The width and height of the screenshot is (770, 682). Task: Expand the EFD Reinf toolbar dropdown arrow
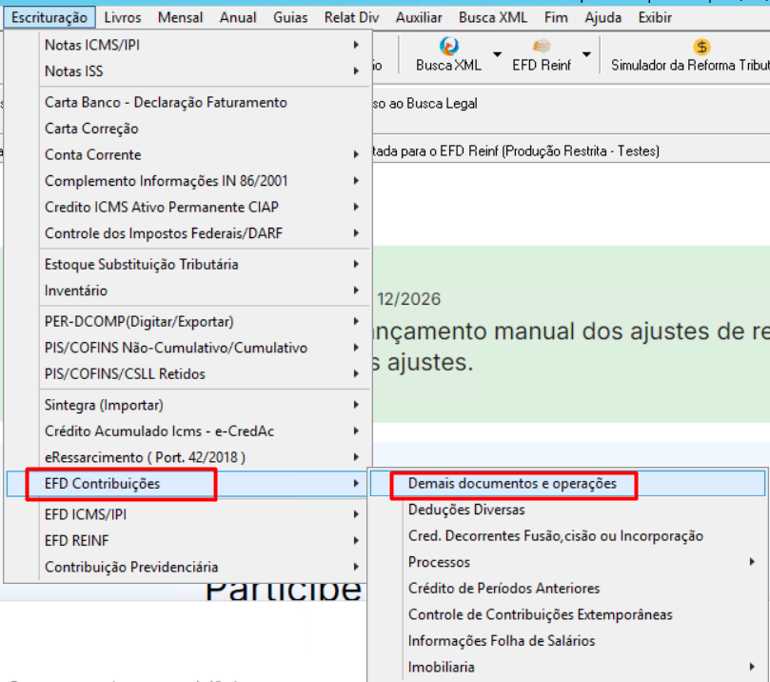pos(586,54)
